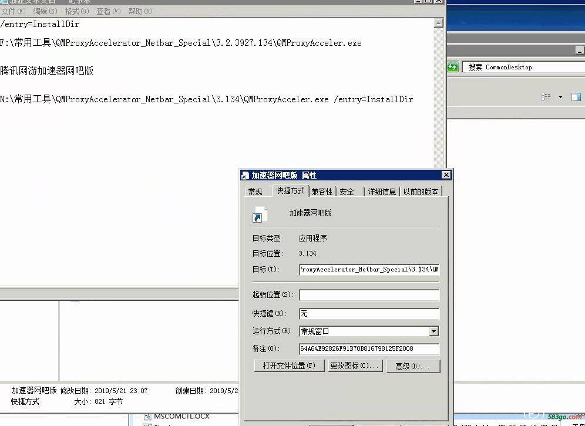Click the Explorer search box 搜索 CommonDesktop
The height and width of the screenshot is (426, 585).
point(524,67)
